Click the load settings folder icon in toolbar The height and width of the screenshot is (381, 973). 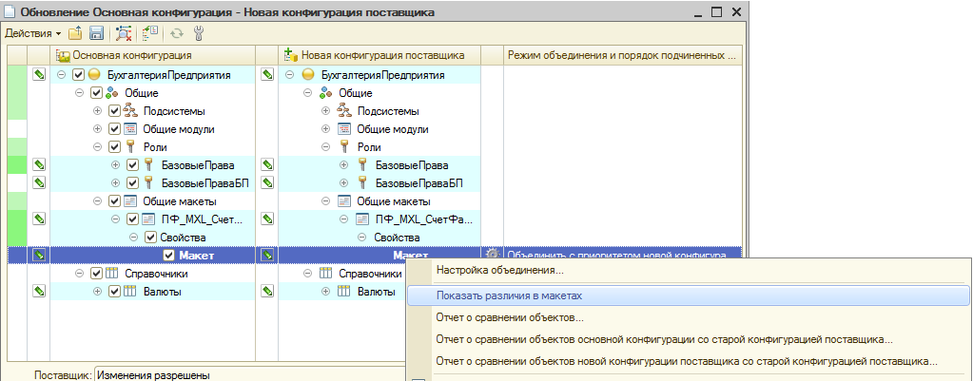click(x=75, y=33)
